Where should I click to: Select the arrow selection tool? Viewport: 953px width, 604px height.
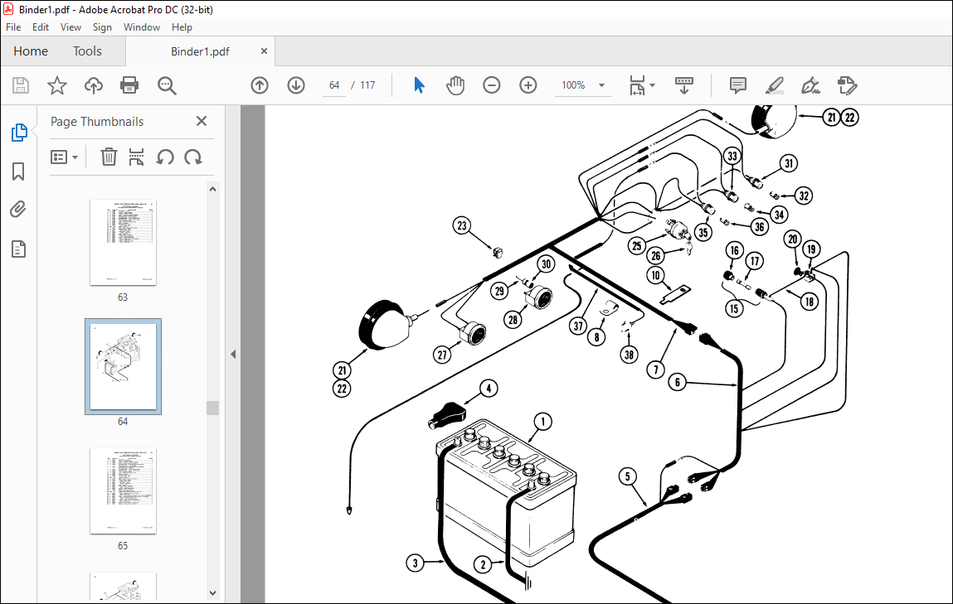click(x=419, y=85)
